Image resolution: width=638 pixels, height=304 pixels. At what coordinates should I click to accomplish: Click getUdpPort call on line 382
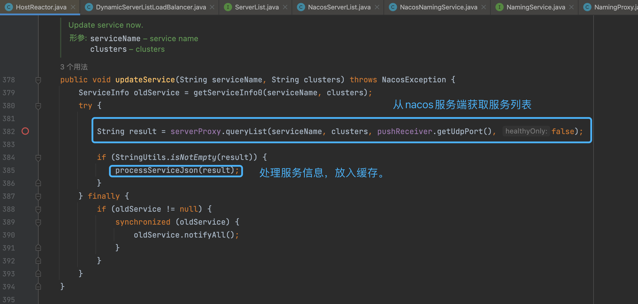point(460,131)
